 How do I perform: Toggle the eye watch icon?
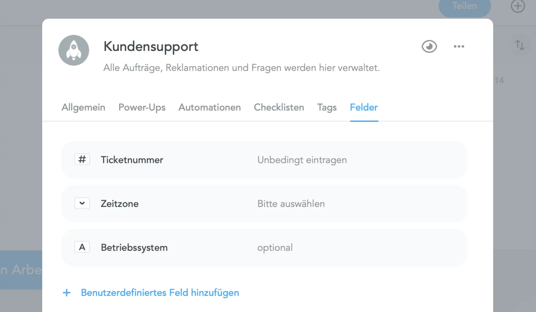pos(429,46)
